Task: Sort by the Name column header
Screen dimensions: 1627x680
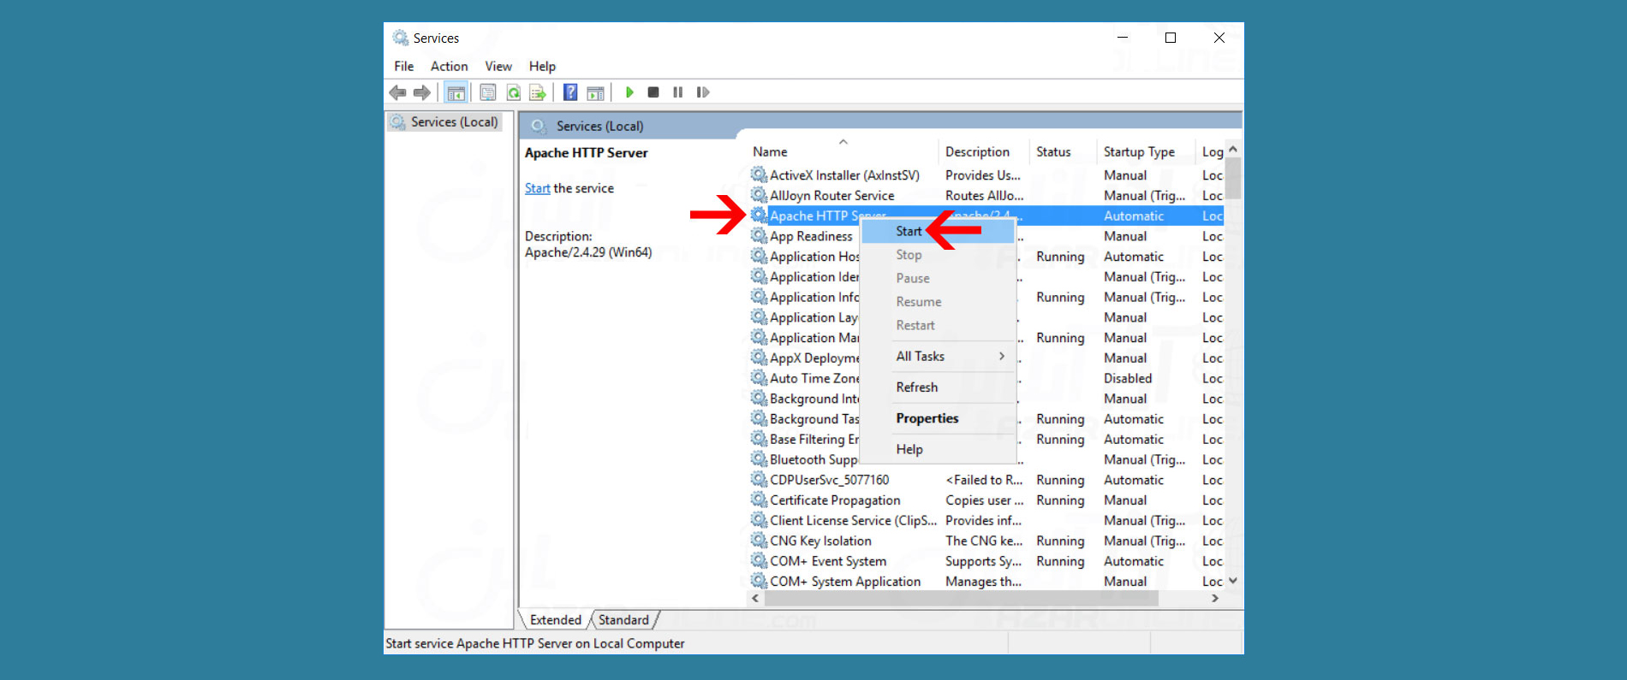Action: click(843, 151)
